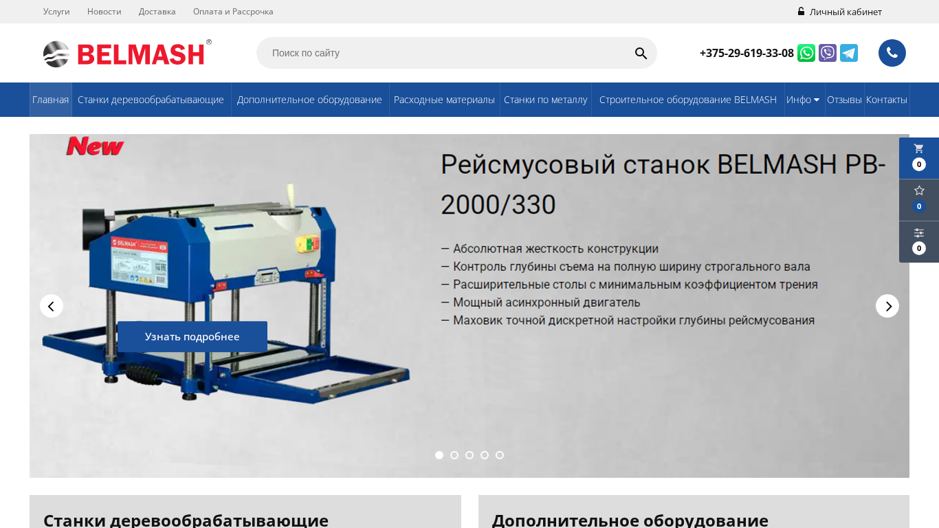Viewport: 939px width, 528px height.
Task: Open Viber chat icon
Action: pos(828,53)
